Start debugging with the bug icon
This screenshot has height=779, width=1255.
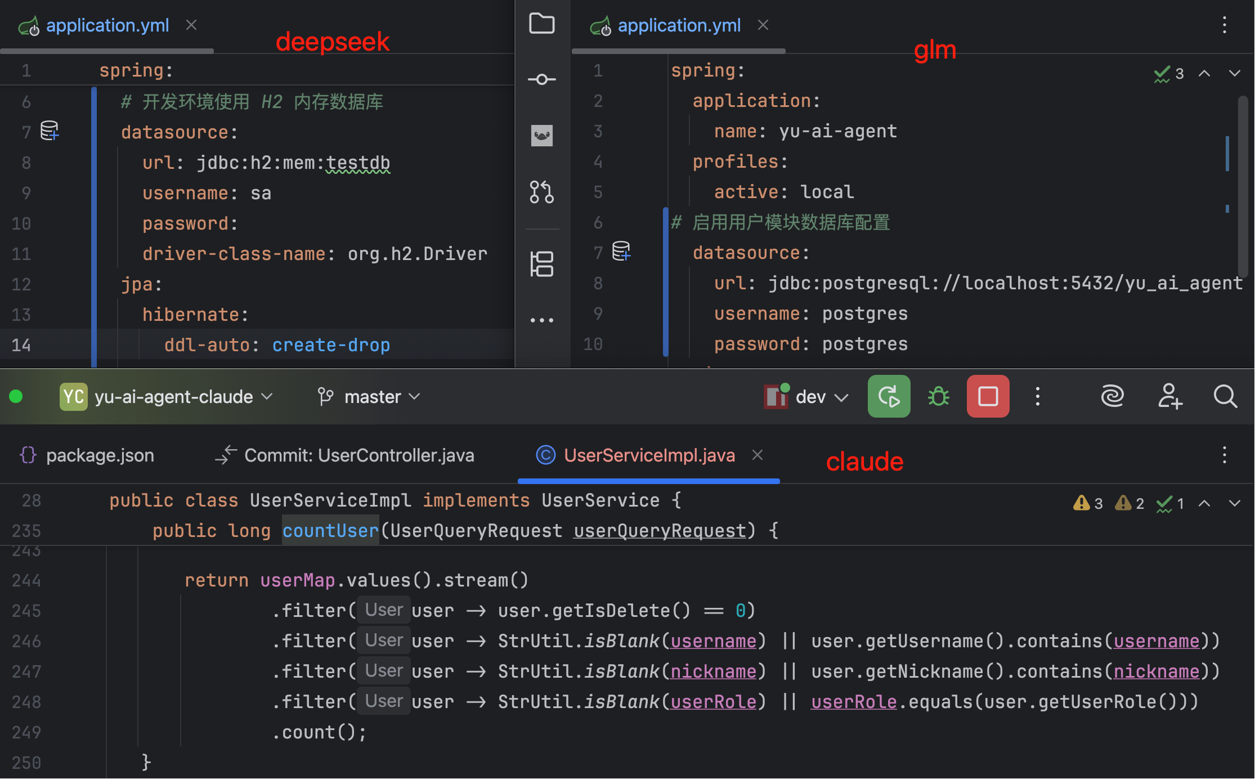click(x=938, y=396)
